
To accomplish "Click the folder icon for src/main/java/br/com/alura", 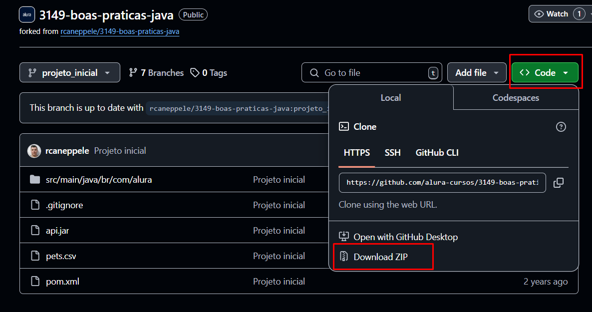I will 35,179.
